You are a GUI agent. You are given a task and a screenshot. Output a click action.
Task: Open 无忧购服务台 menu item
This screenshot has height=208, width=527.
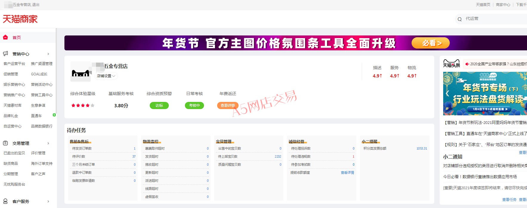(14, 184)
